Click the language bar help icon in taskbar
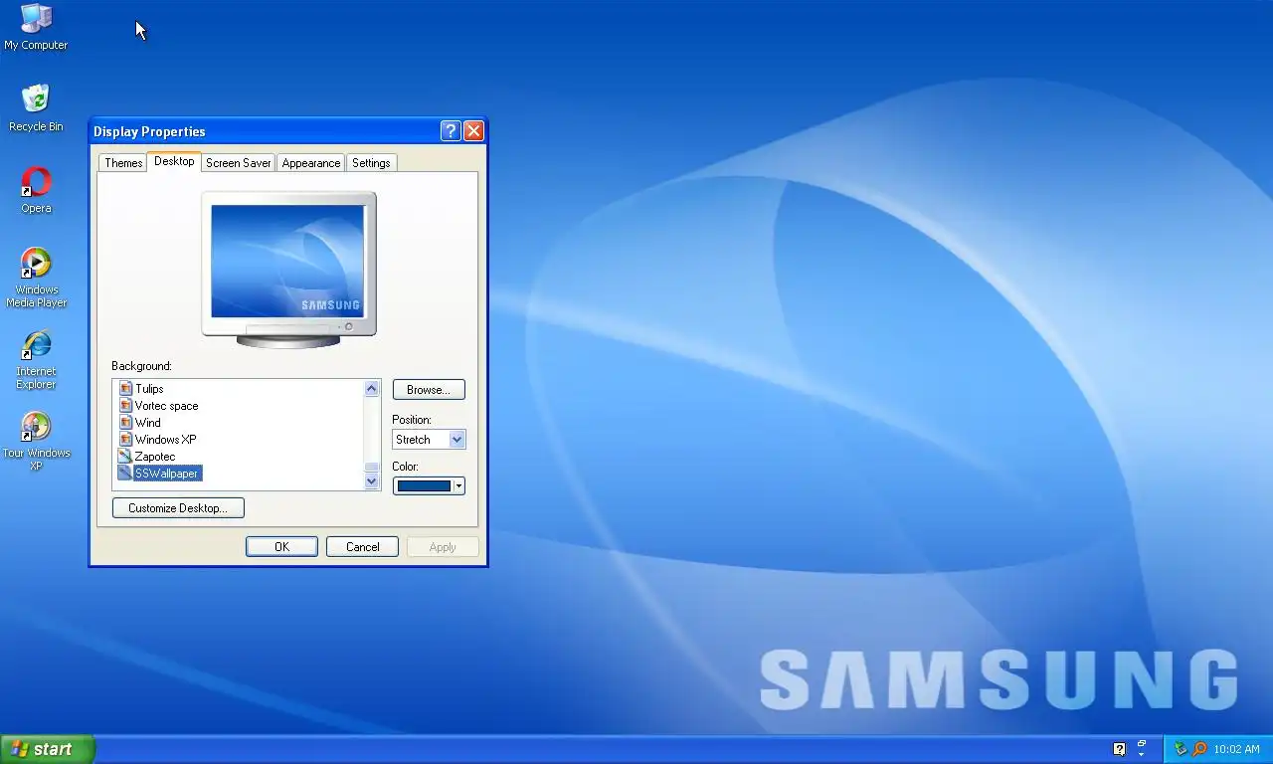Screen dimensions: 1273x764 point(1119,749)
